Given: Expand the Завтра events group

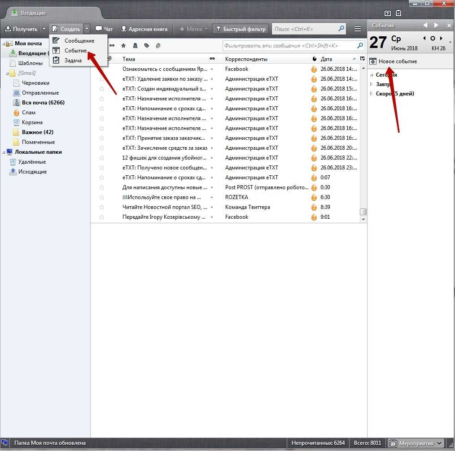Looking at the screenshot, I should pos(371,84).
